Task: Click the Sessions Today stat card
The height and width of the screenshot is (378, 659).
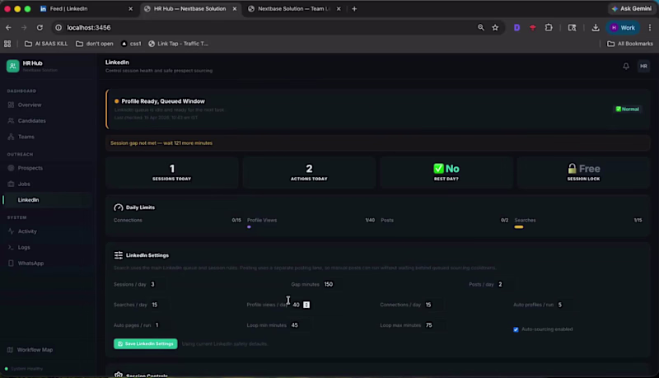Action: 171,172
